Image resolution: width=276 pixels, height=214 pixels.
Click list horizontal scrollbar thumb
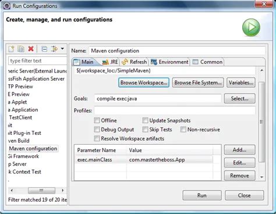click(x=41, y=190)
